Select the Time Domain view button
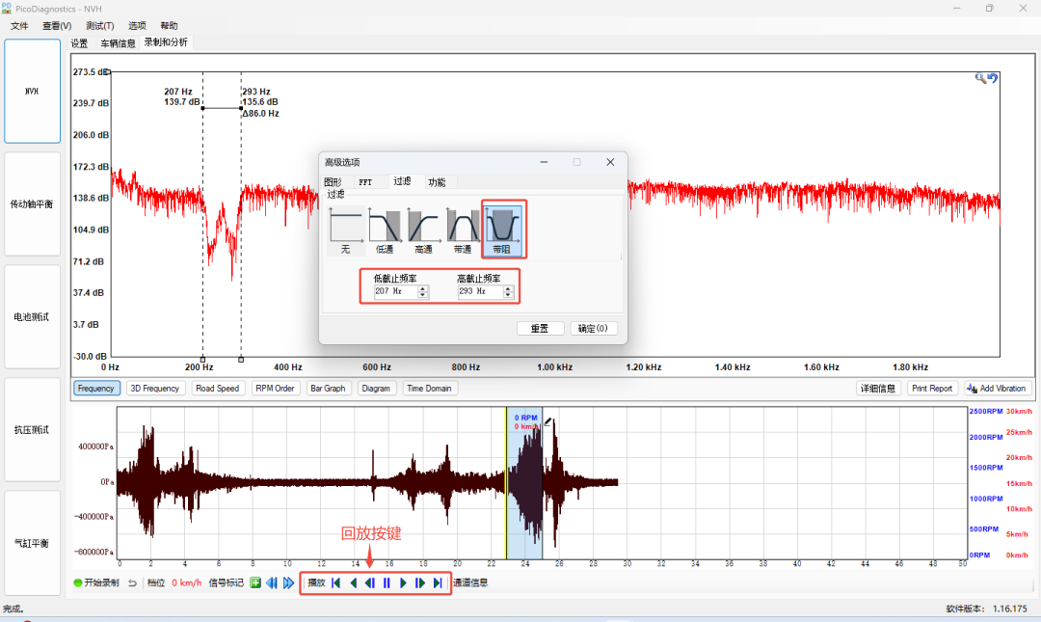 (x=429, y=388)
